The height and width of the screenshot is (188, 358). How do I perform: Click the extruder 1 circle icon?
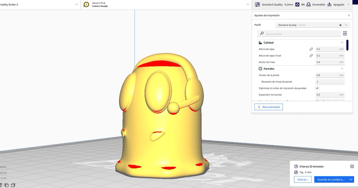tap(86, 4)
